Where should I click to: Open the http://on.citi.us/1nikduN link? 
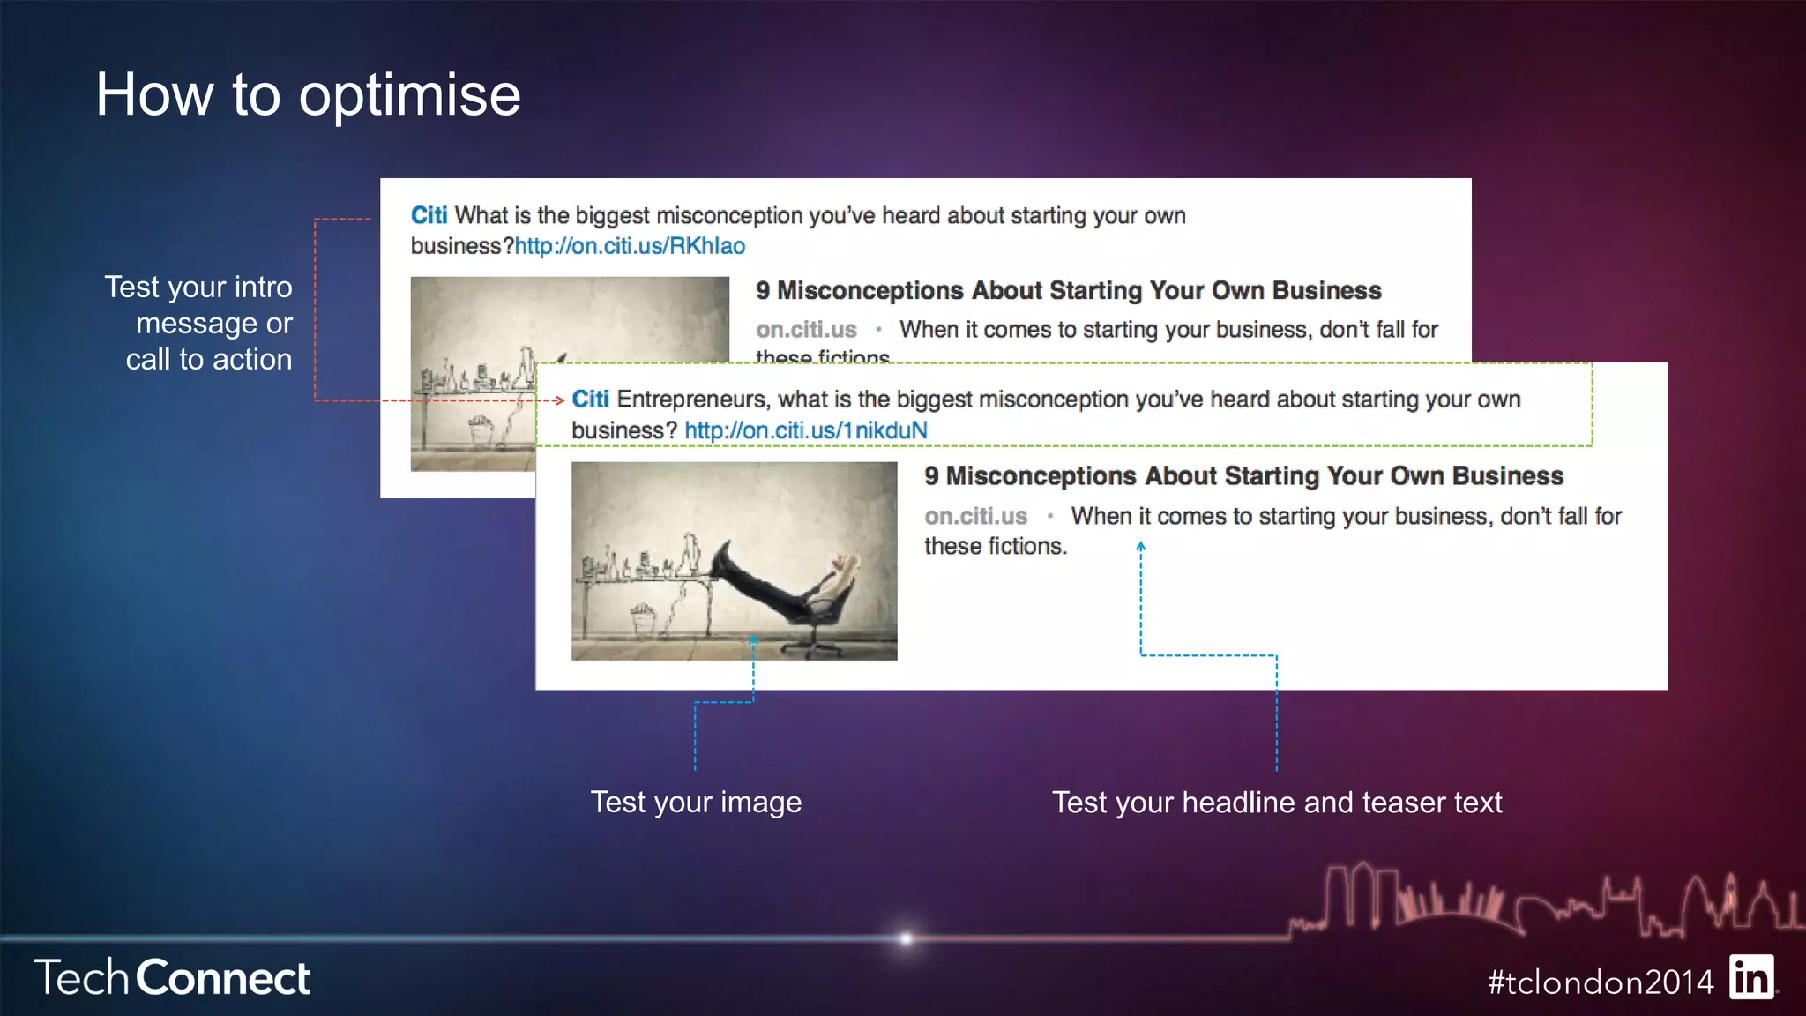tap(806, 430)
